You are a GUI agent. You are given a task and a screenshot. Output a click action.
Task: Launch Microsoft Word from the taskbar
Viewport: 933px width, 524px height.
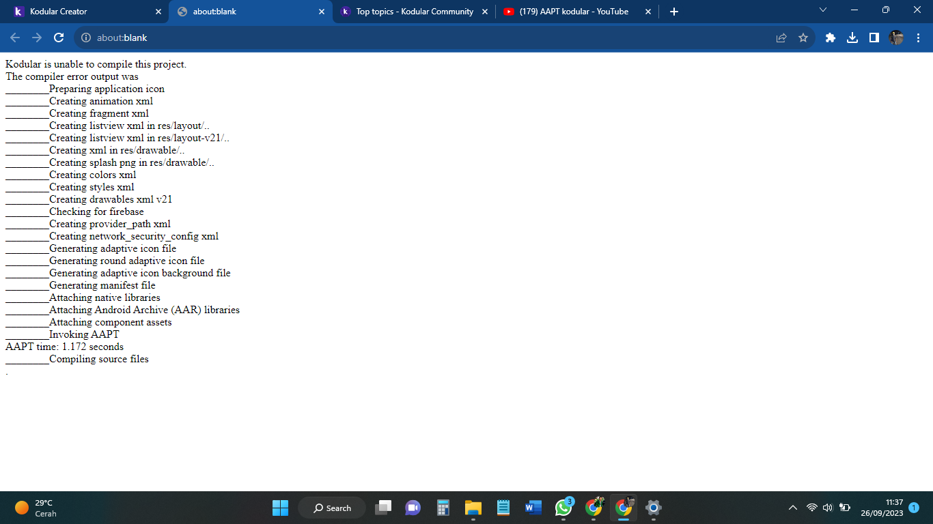coord(533,508)
